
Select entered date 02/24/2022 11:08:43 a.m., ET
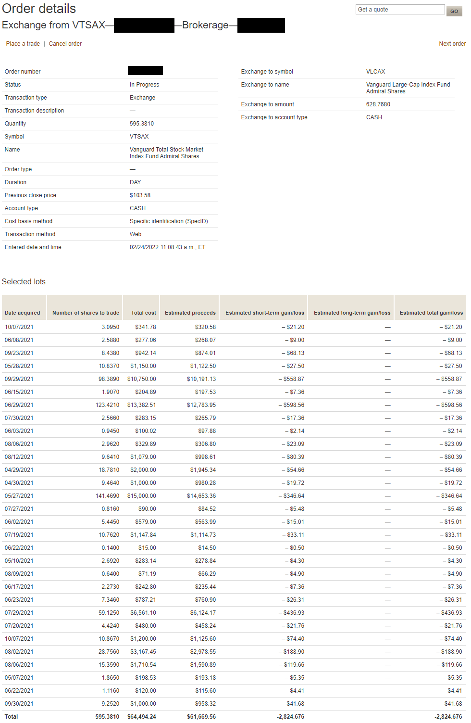pos(168,247)
